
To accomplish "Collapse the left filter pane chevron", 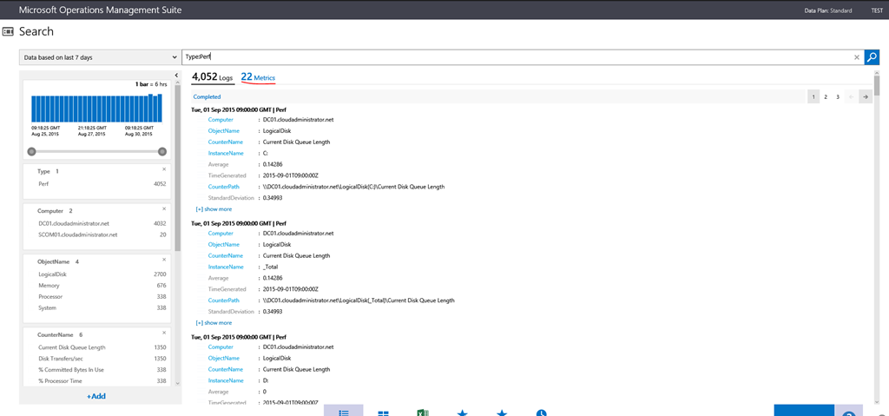I will (176, 76).
